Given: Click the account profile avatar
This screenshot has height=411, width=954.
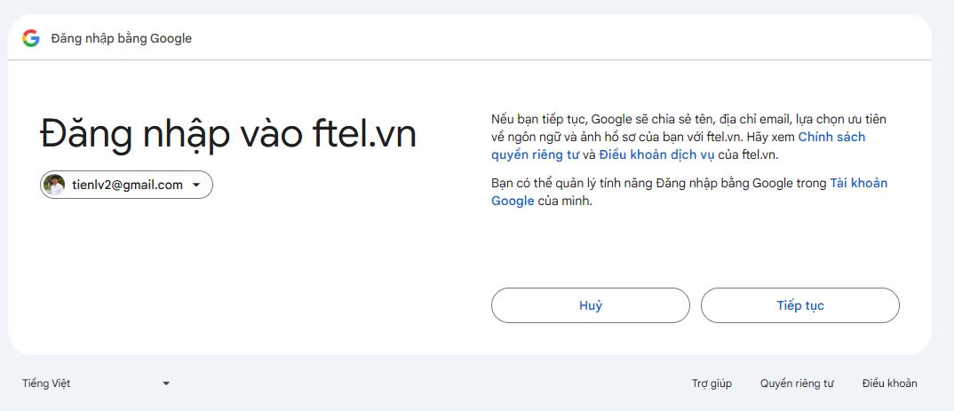Looking at the screenshot, I should point(54,185).
